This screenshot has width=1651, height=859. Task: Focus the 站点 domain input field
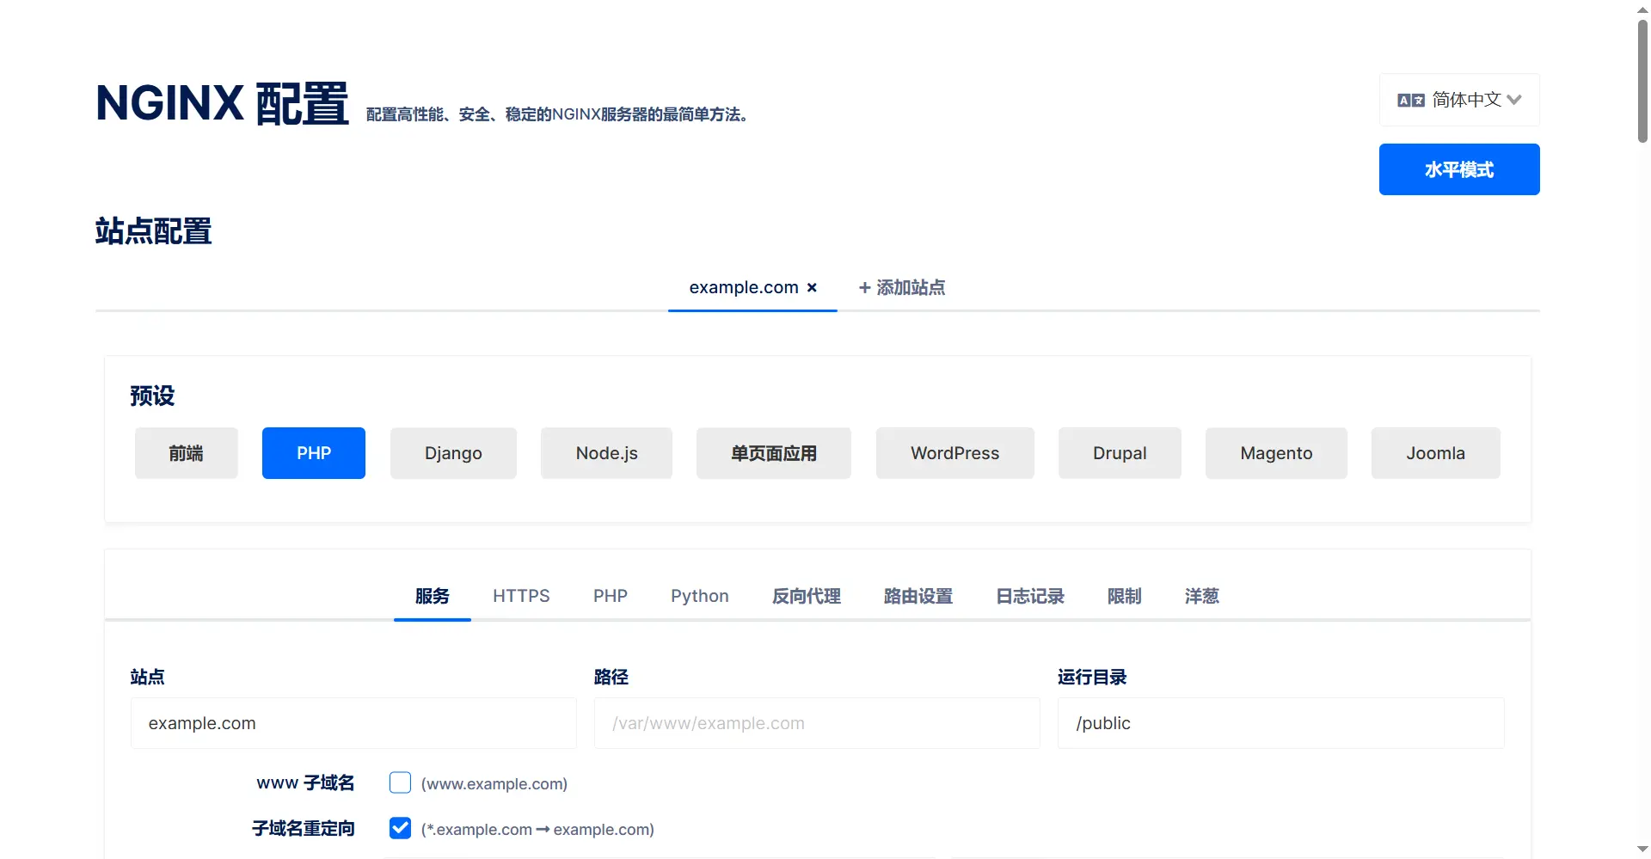tap(353, 723)
